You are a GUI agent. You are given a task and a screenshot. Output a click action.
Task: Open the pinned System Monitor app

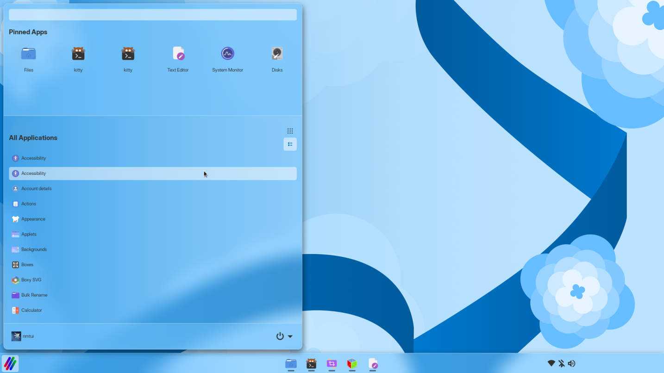coord(227,59)
